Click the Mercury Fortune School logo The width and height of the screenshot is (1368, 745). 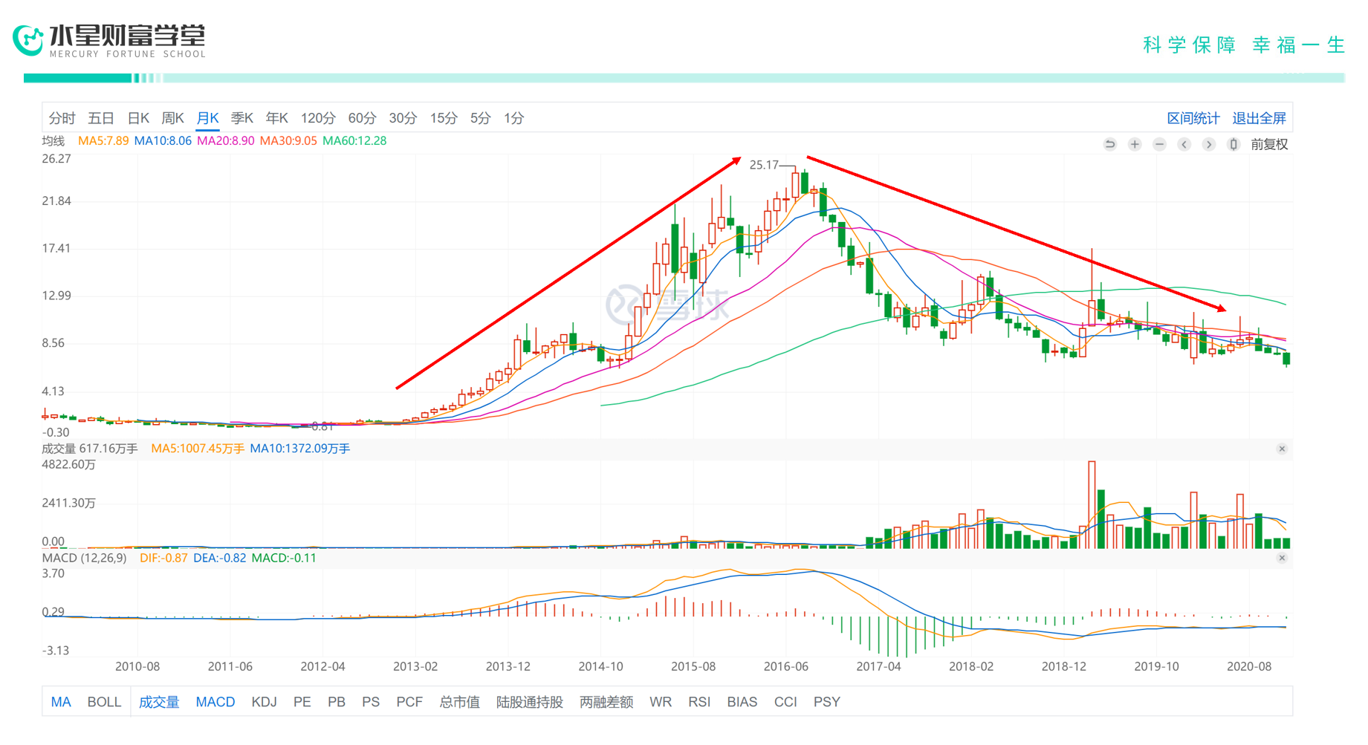[108, 40]
